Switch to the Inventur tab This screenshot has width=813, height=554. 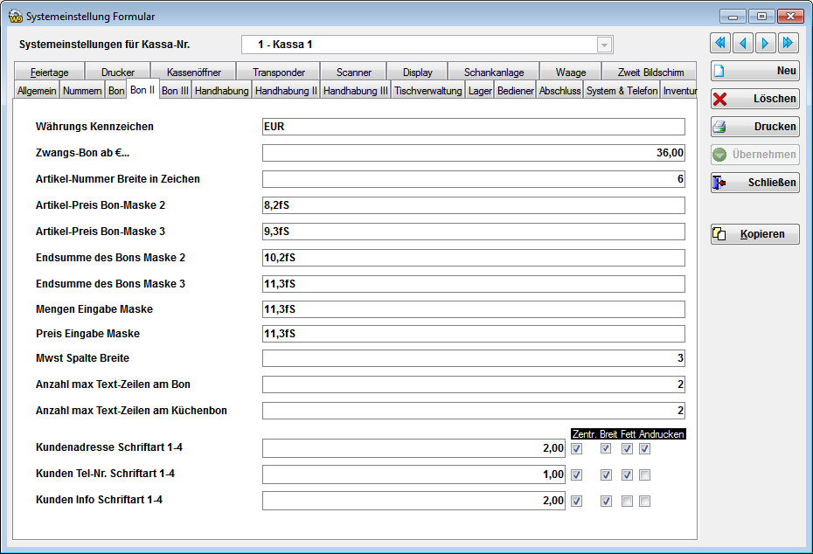[679, 91]
